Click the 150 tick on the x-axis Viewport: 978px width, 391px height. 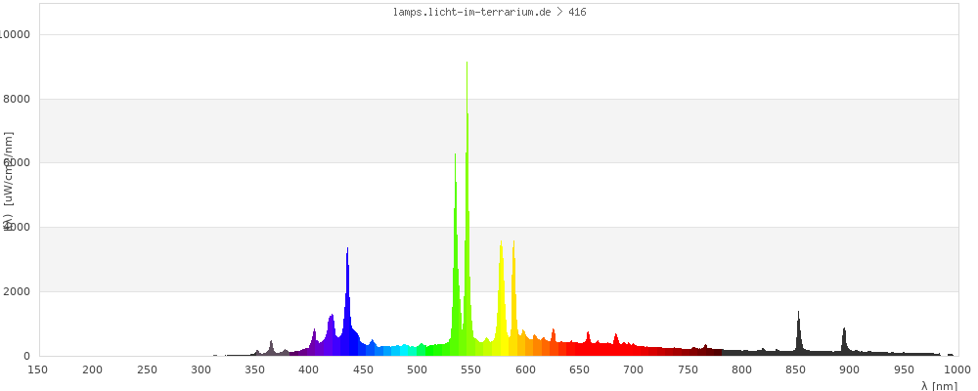click(38, 369)
